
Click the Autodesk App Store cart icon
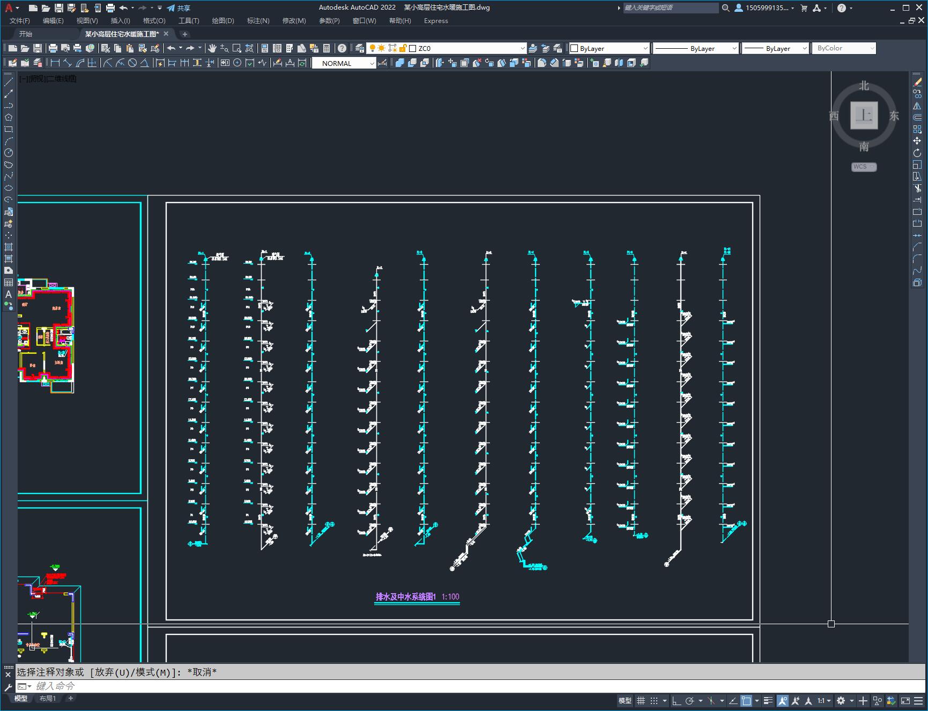tap(804, 8)
